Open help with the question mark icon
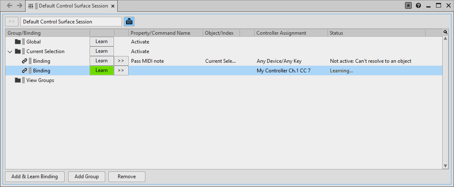This screenshot has height=187, width=454. tap(418, 5)
